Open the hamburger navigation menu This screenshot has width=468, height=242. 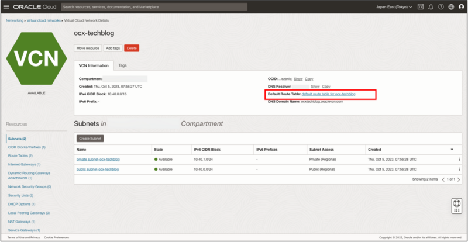tap(6, 7)
